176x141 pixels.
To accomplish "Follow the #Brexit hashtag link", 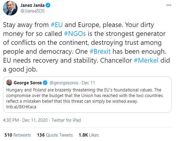I will (x=100, y=51).
